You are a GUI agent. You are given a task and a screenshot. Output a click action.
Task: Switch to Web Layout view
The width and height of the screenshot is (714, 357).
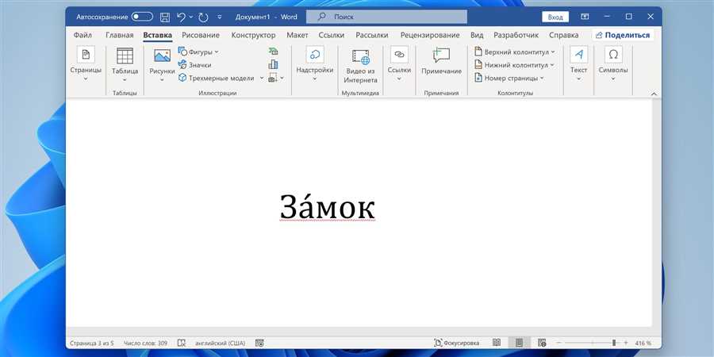tap(542, 343)
